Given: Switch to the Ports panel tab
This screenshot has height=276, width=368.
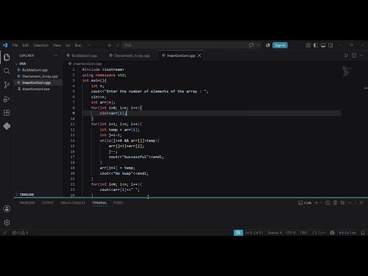Looking at the screenshot, I should tap(118, 203).
